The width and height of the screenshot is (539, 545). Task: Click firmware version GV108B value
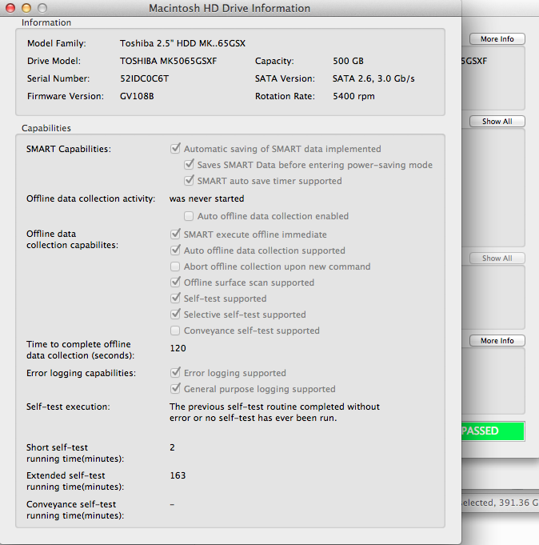137,96
